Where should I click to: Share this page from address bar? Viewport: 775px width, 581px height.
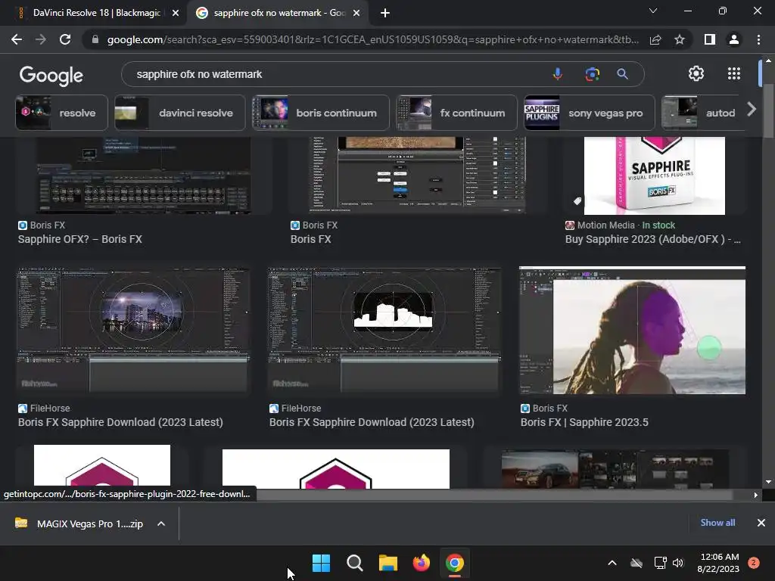tap(655, 39)
